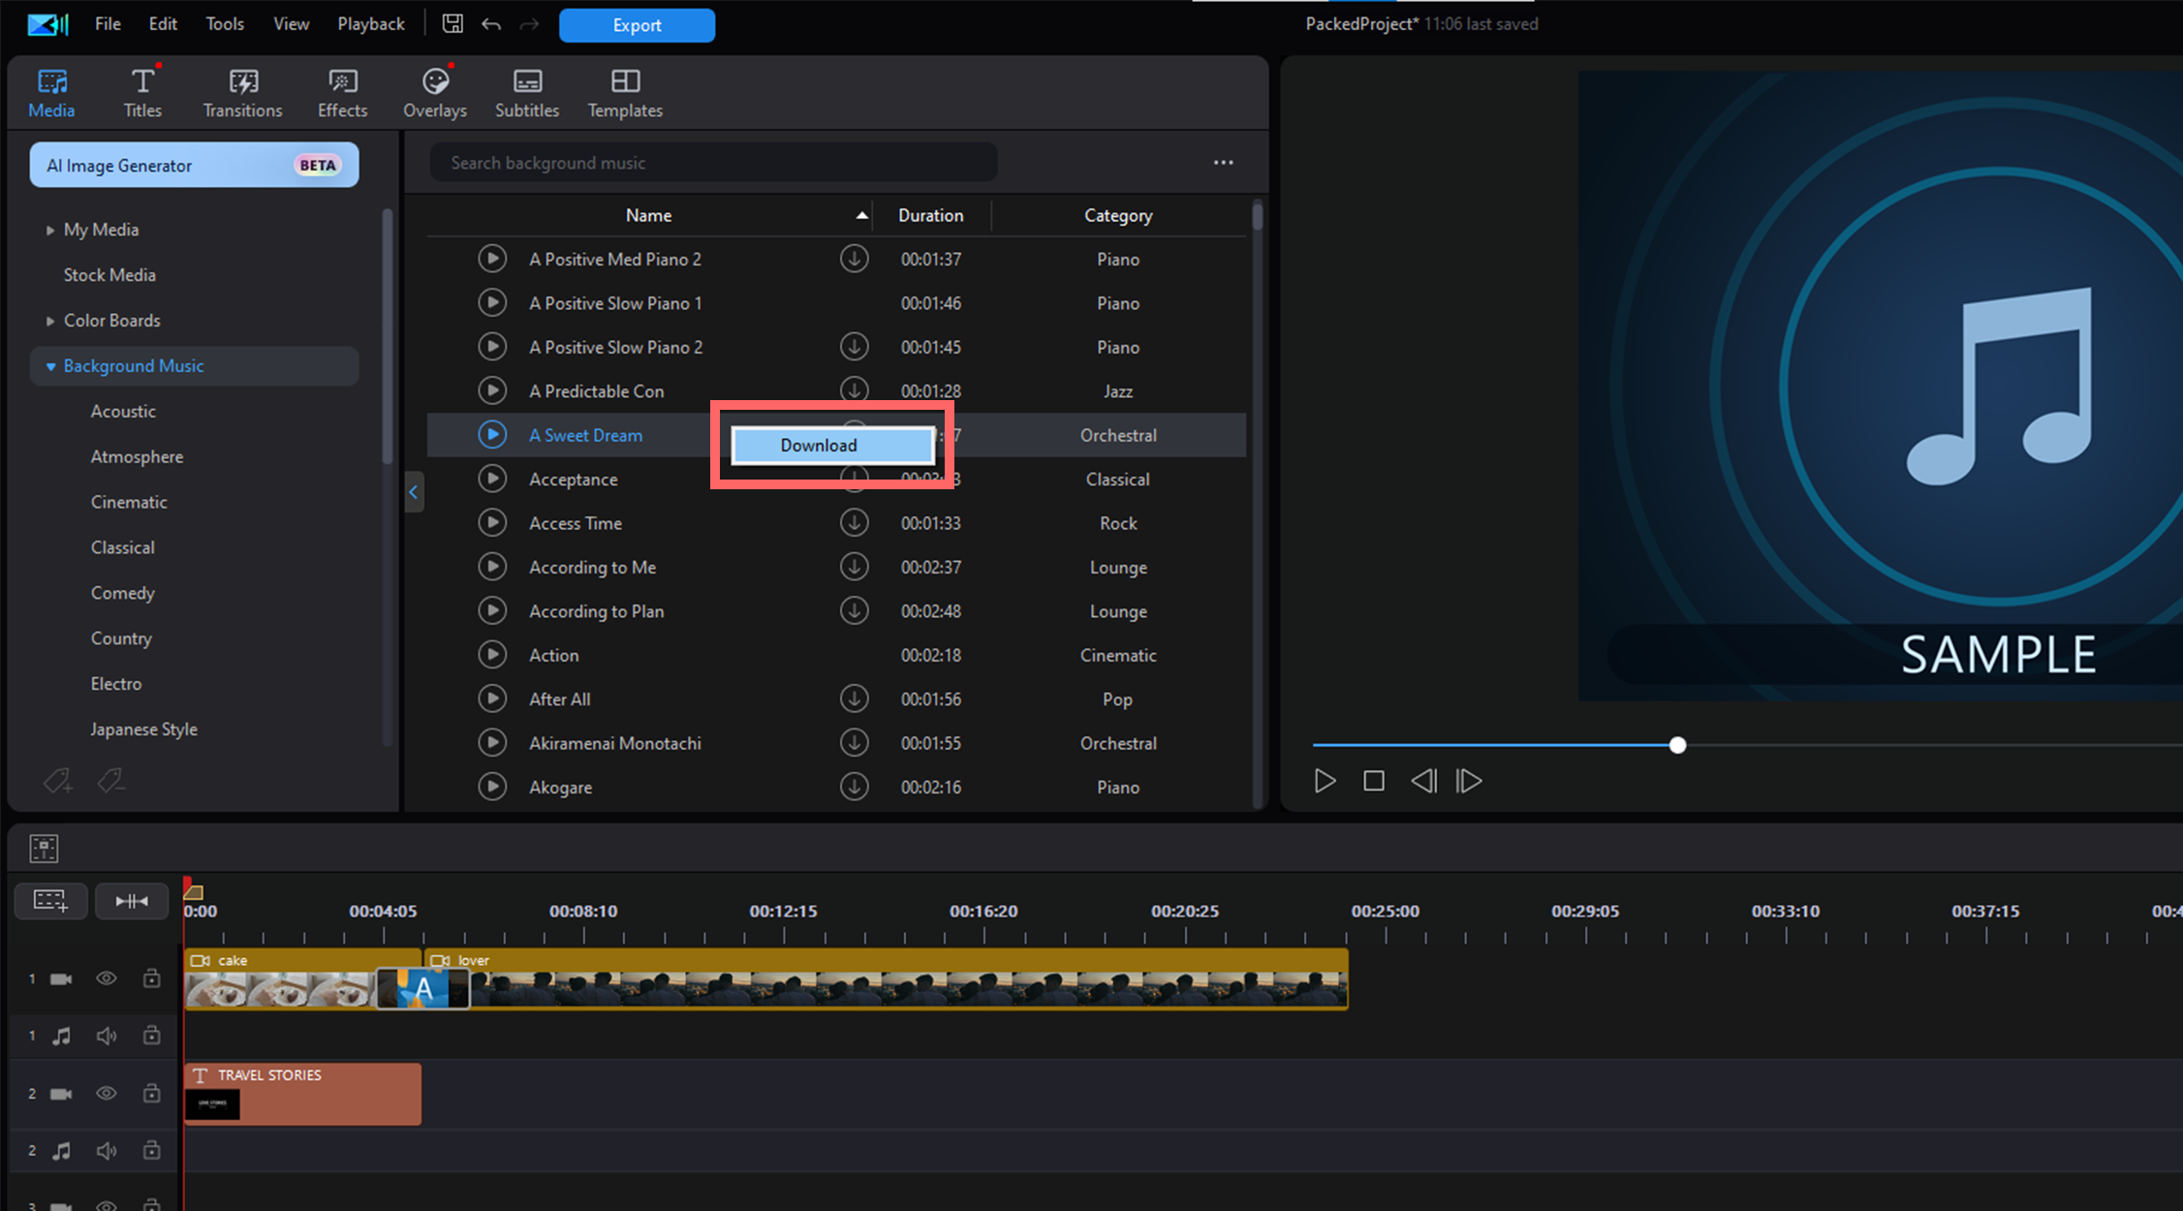Open the Playback menu

pyautogui.click(x=371, y=24)
